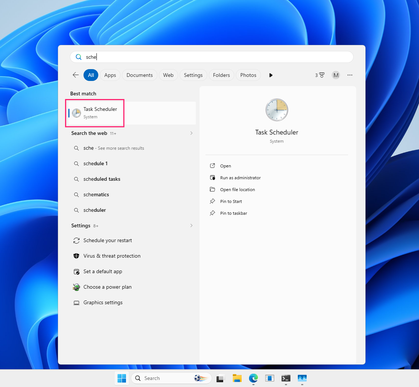Open 'Virus & threat protection' setting
Viewport: 419px width, 387px height.
132,256
